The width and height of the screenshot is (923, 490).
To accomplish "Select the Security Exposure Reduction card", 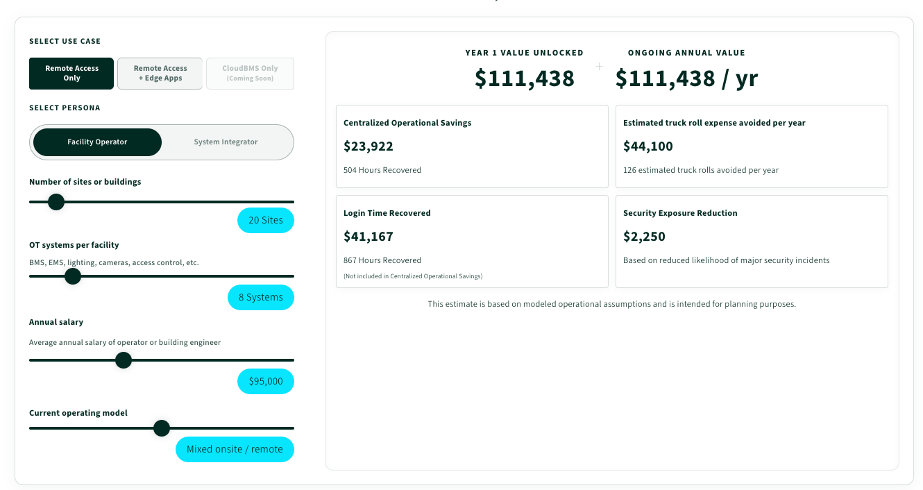I will pyautogui.click(x=752, y=242).
